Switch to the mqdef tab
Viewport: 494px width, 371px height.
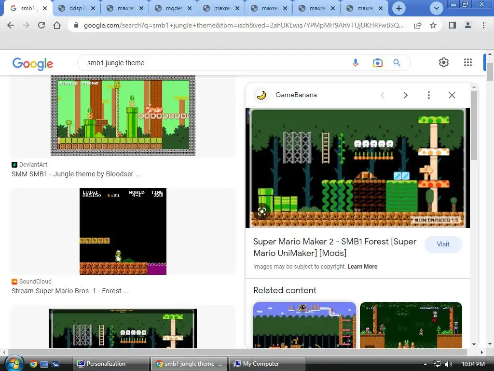[x=174, y=8]
